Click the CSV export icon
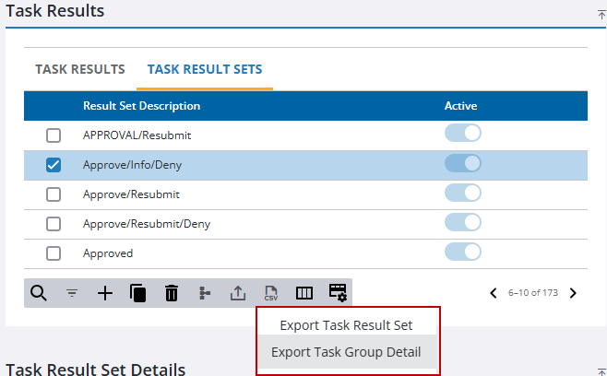Image resolution: width=607 pixels, height=376 pixels. coord(271,293)
